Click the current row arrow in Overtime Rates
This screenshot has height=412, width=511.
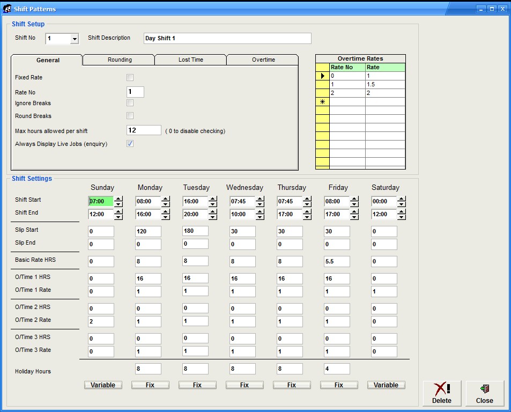click(322, 76)
